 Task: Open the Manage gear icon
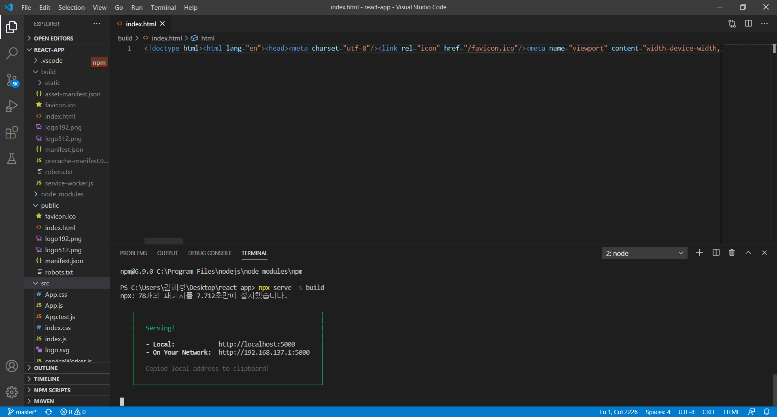coord(12,392)
